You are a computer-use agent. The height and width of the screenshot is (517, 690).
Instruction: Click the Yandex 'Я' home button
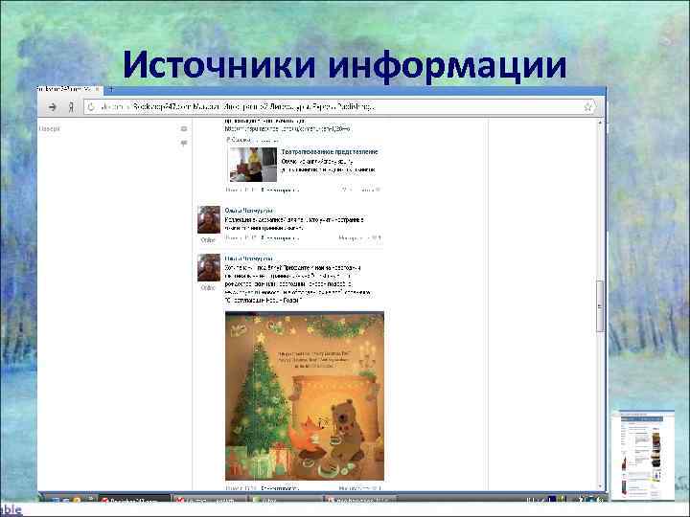pos(71,107)
